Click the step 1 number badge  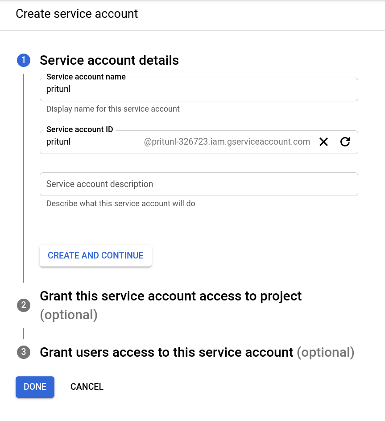point(23,60)
